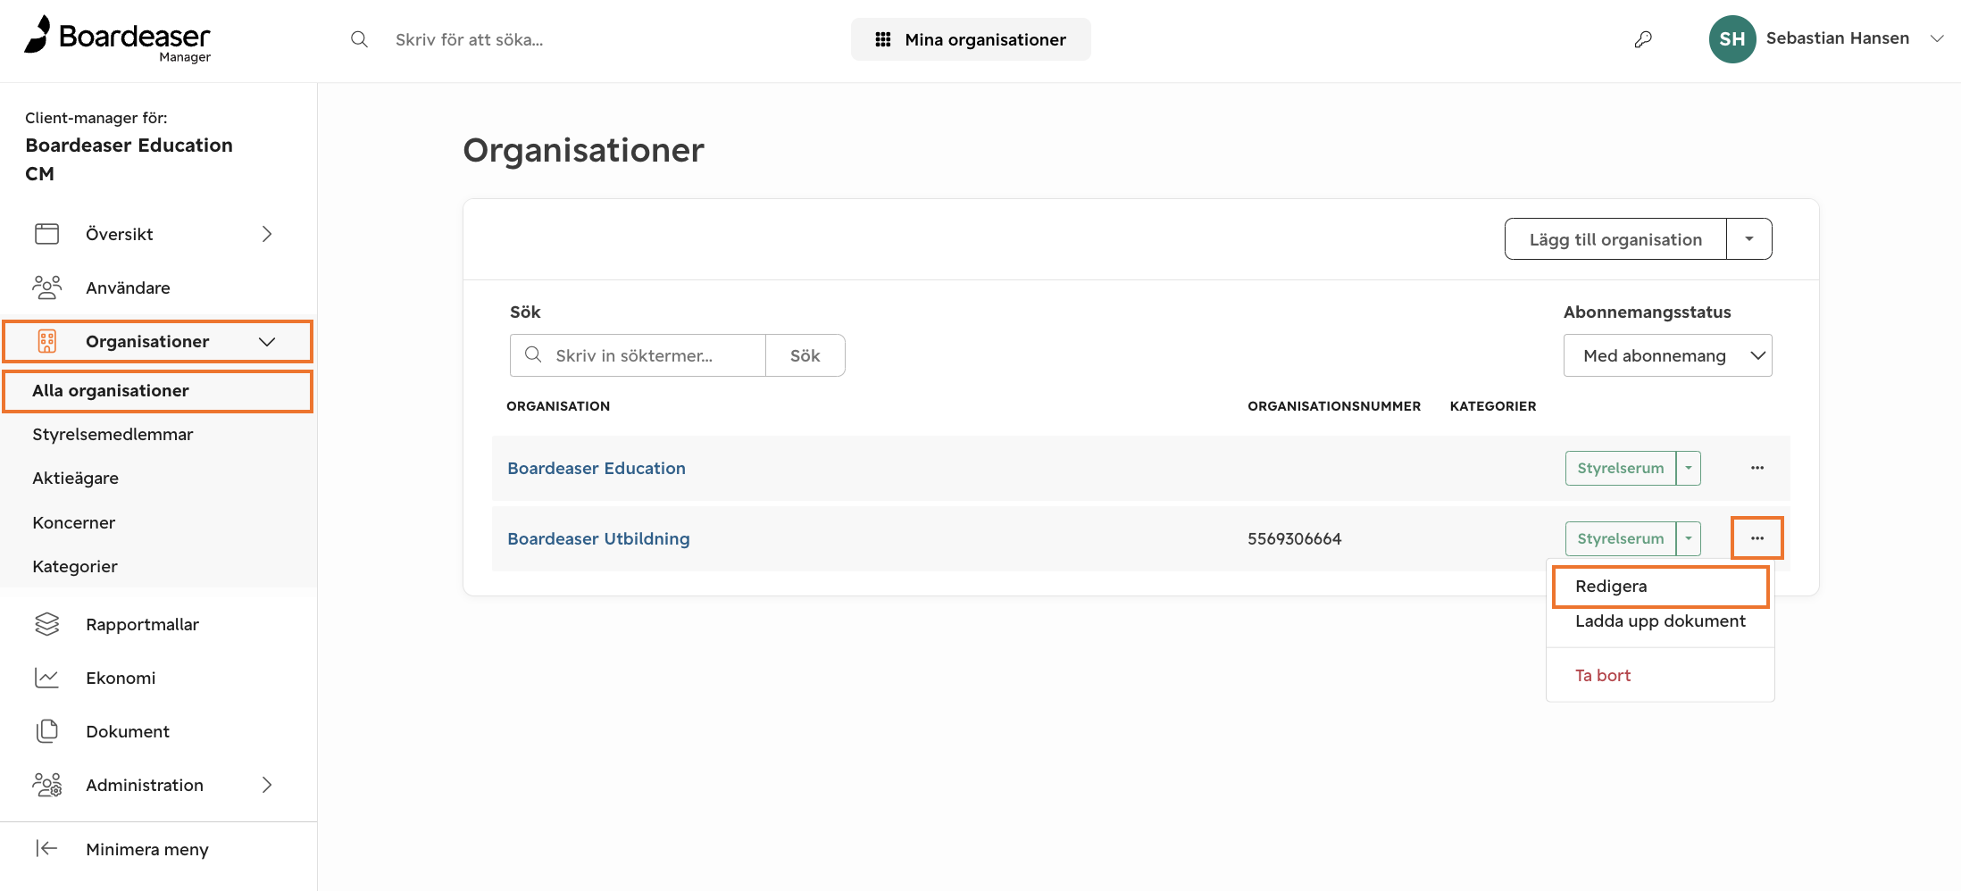Click the collapse-menu arrow icon
1961x891 pixels.
point(46,848)
